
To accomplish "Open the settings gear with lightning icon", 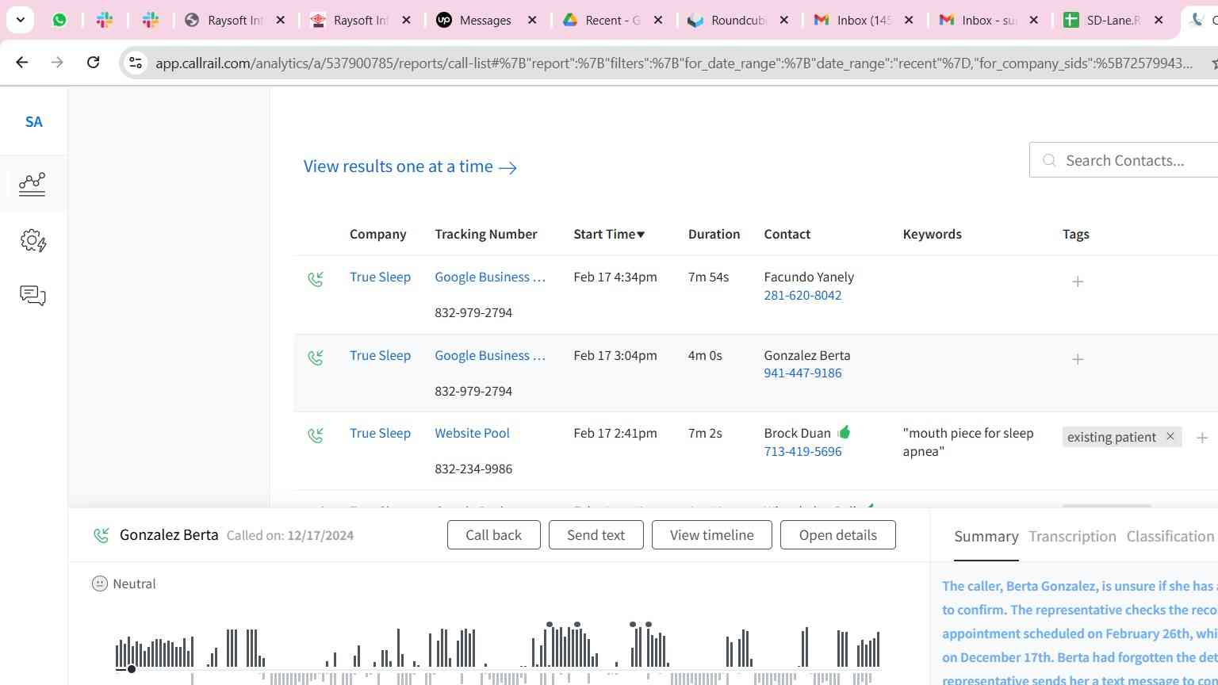I will 33,241.
